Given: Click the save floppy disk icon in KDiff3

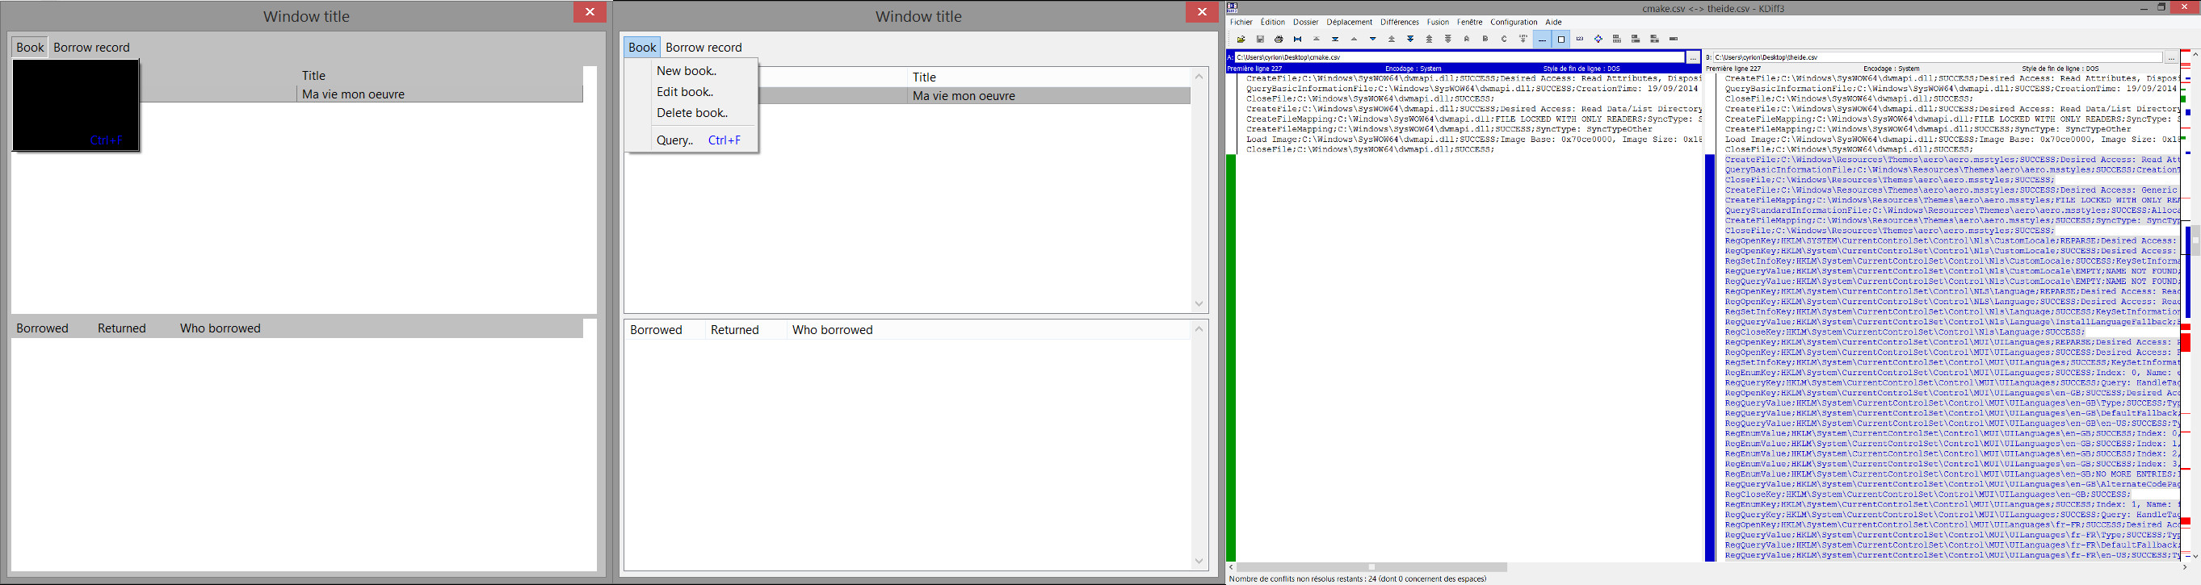Looking at the screenshot, I should pos(1259,40).
